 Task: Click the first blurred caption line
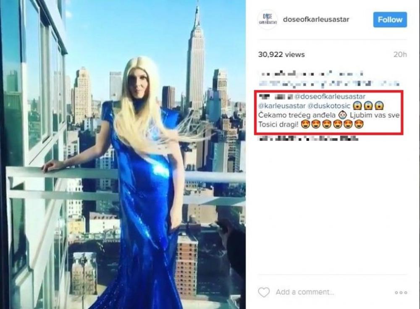pos(312,73)
